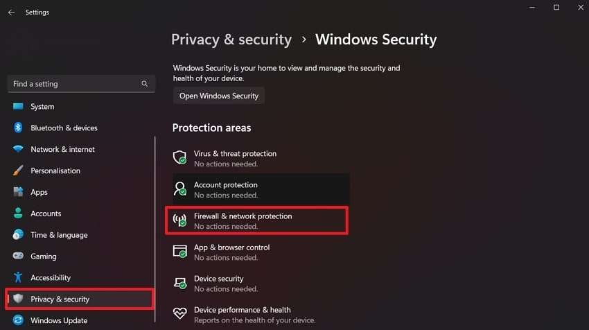Open the Accessibility settings section
Image resolution: width=589 pixels, height=330 pixels.
(51, 278)
